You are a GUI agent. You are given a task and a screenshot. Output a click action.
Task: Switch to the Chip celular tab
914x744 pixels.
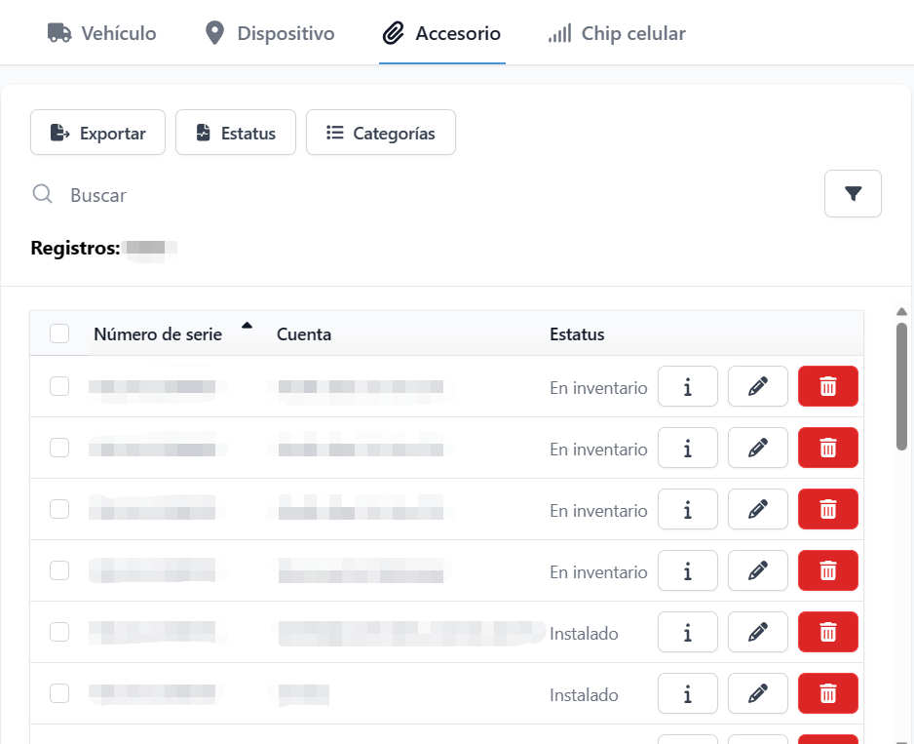617,34
